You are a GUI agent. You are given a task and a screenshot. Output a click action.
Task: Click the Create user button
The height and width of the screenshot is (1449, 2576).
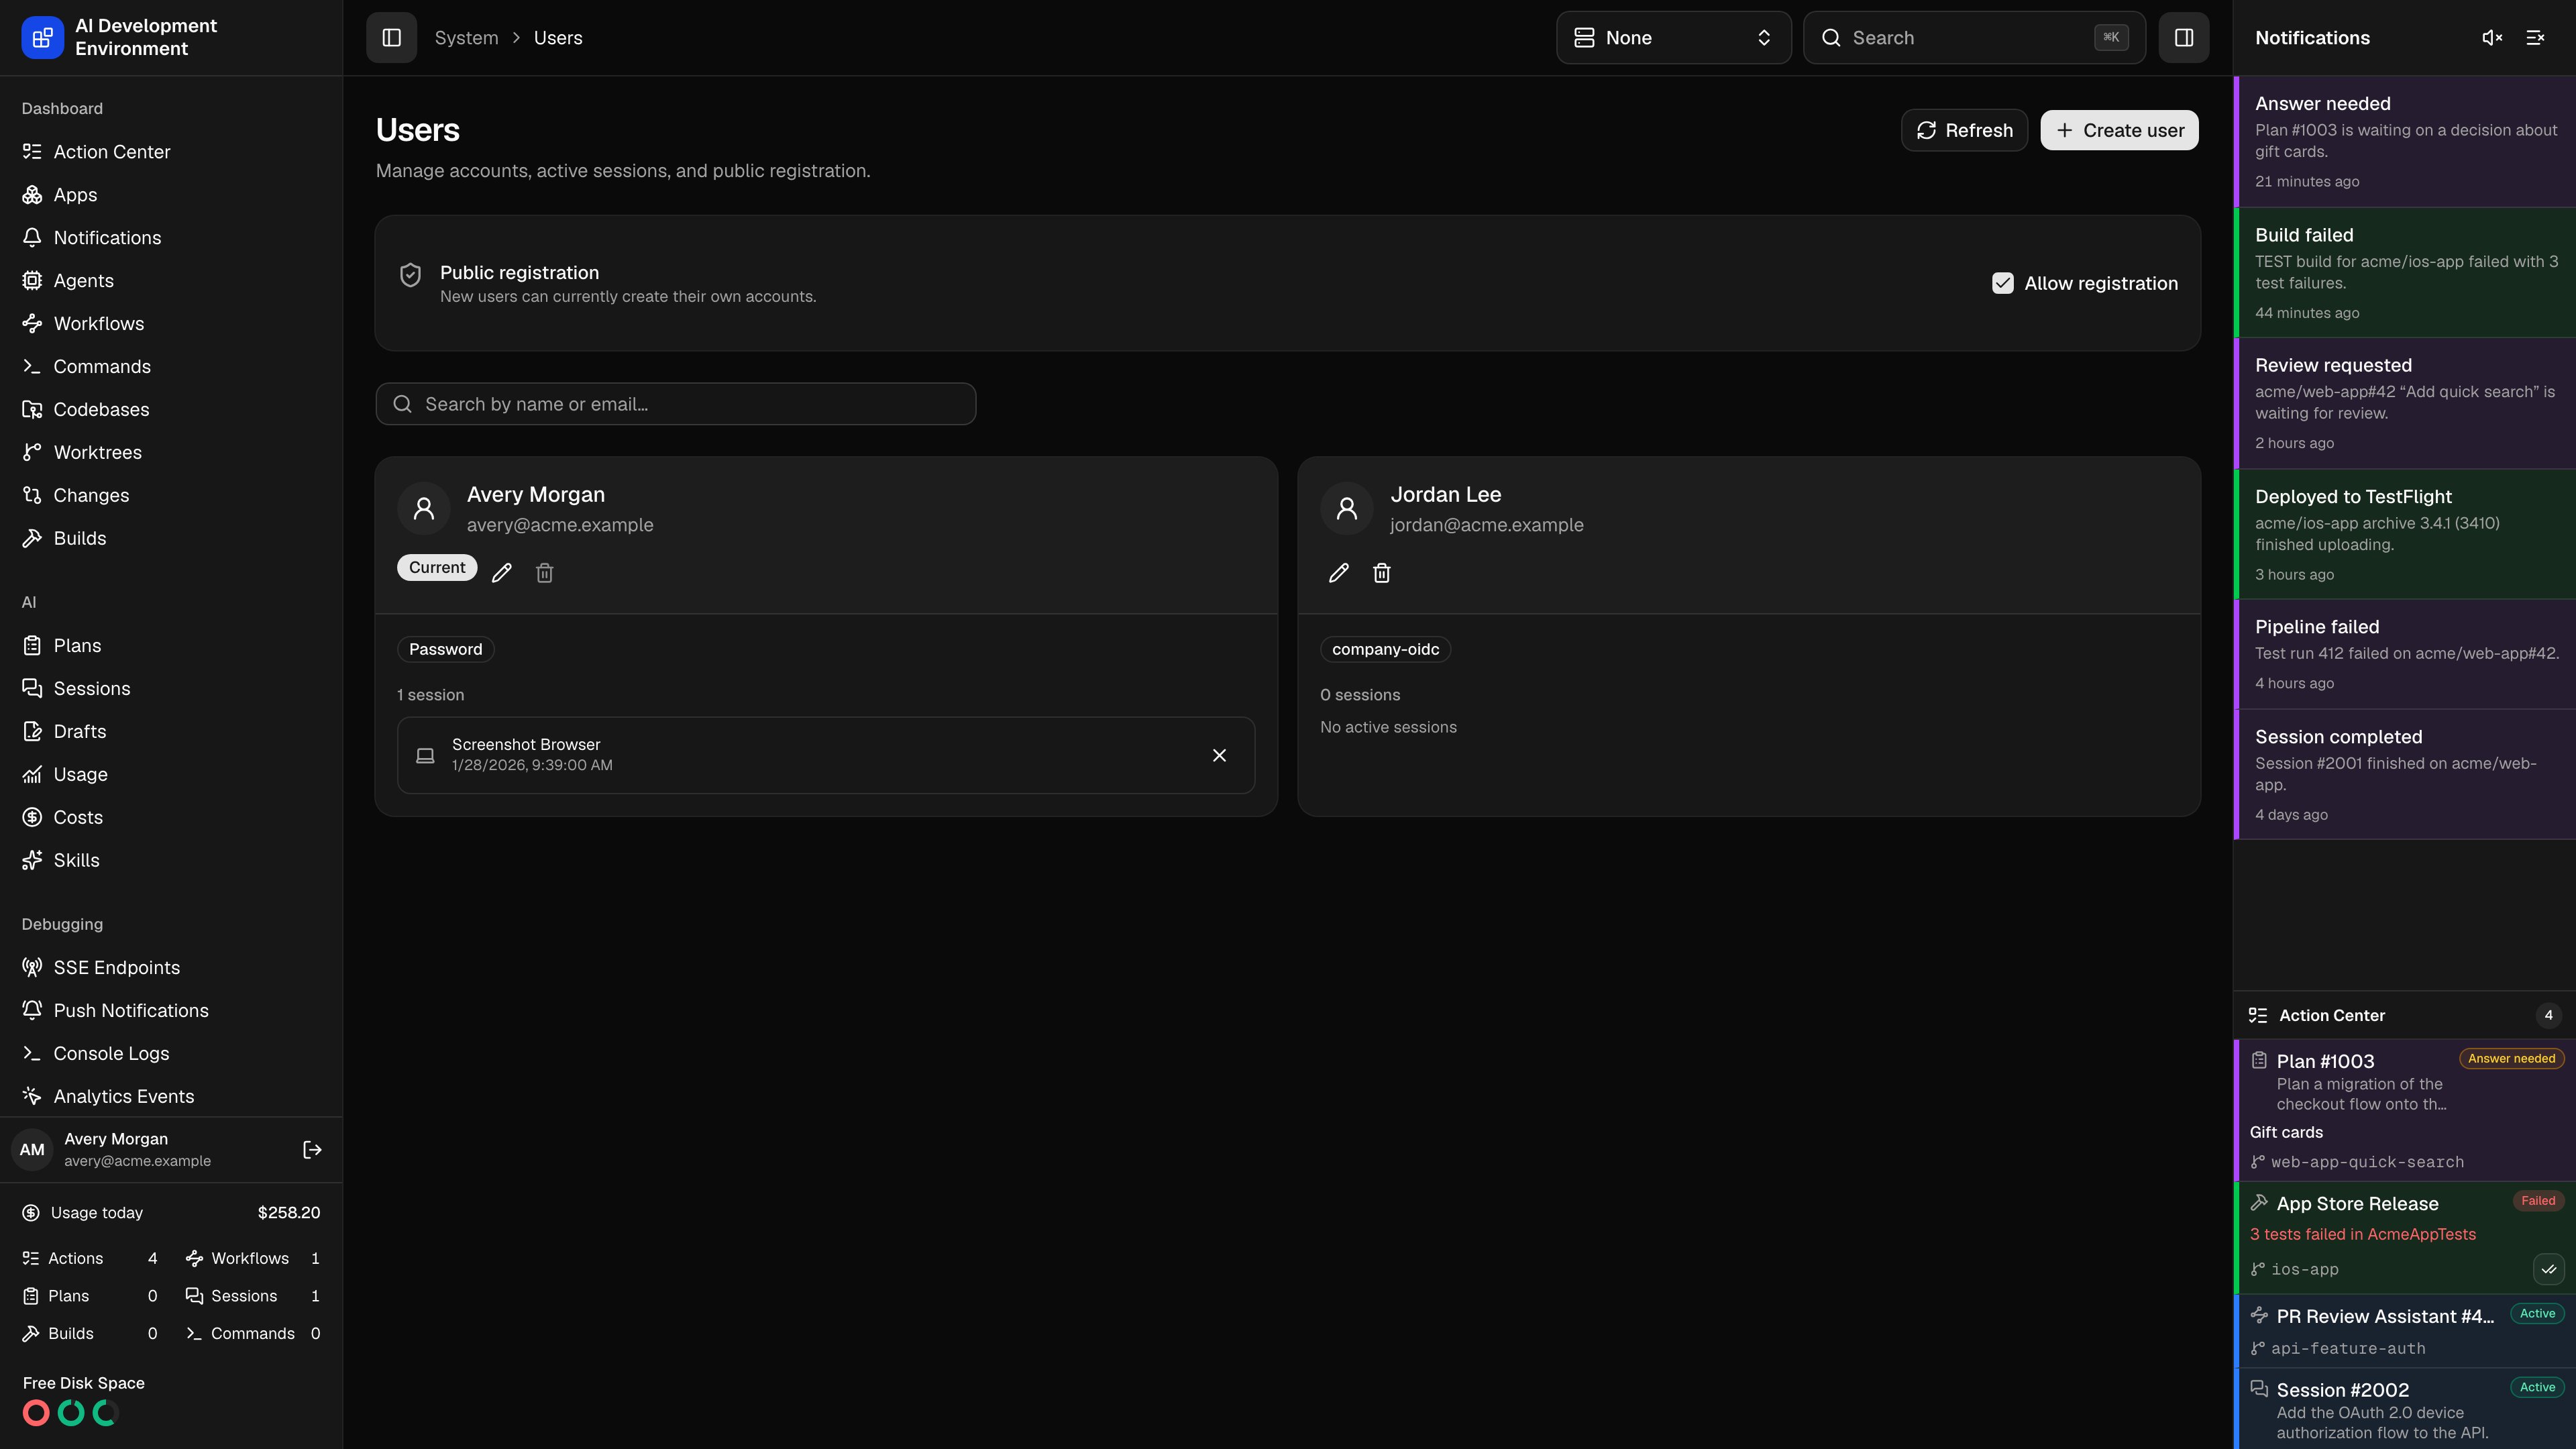(x=2119, y=130)
